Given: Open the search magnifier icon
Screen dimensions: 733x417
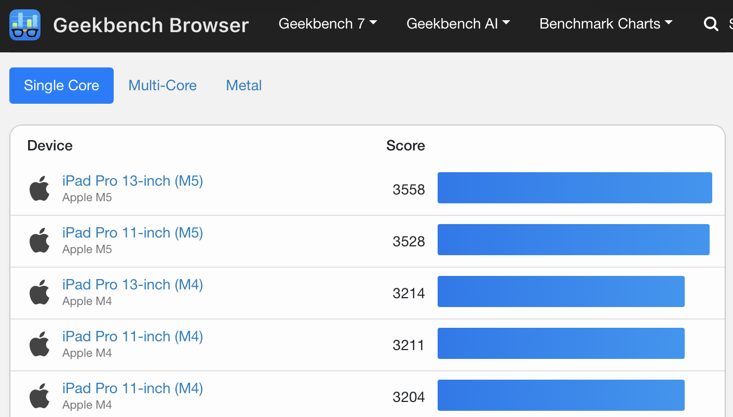Looking at the screenshot, I should coord(711,24).
